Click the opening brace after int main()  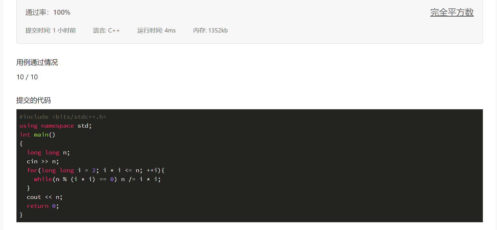coord(21,143)
